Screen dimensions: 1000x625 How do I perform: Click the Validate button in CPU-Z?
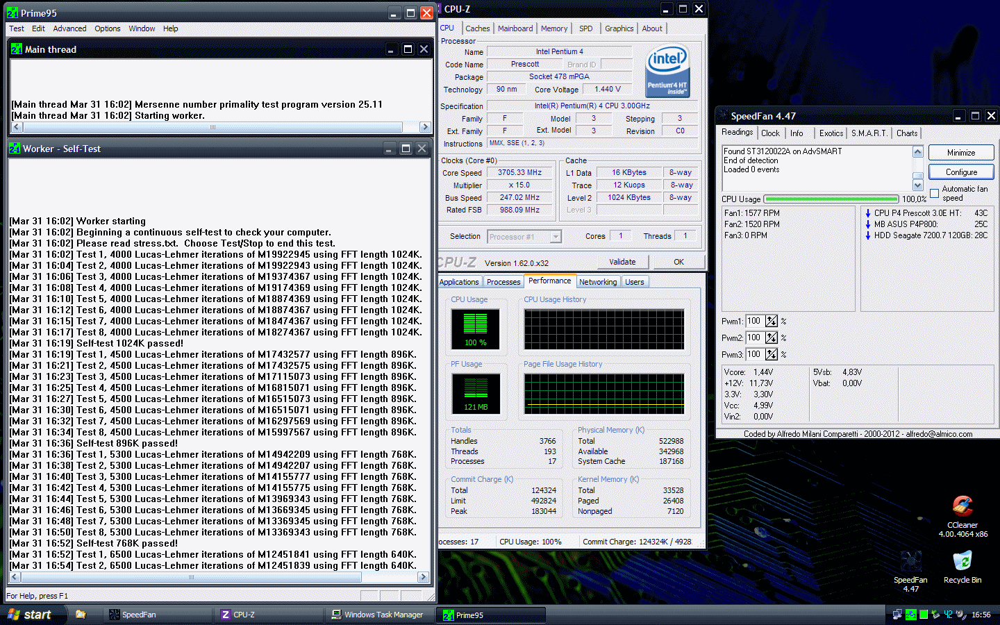622,262
